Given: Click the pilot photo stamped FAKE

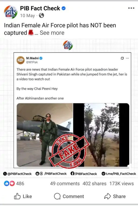Looking at the screenshot, I should (45, 135).
